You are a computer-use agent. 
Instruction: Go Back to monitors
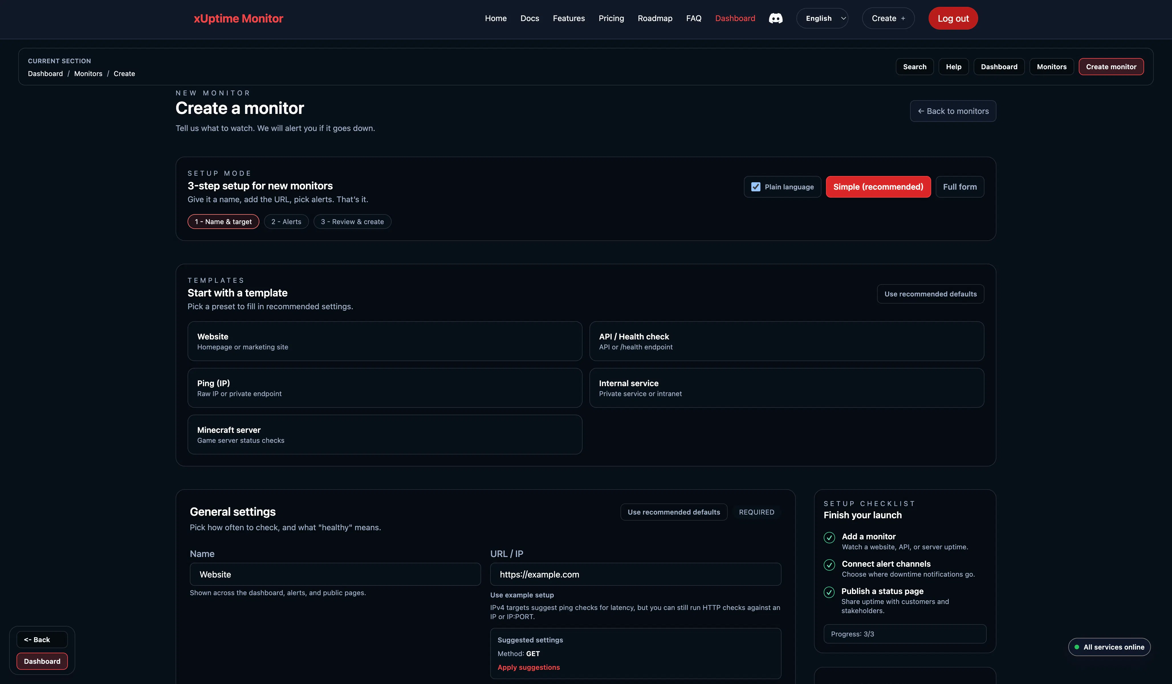[953, 111]
